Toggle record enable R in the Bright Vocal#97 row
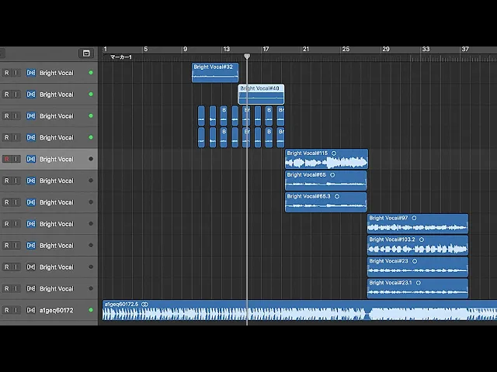The width and height of the screenshot is (497, 372). (7, 224)
